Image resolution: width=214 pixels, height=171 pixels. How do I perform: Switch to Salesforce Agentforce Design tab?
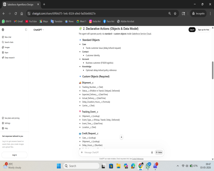(x=20, y=4)
